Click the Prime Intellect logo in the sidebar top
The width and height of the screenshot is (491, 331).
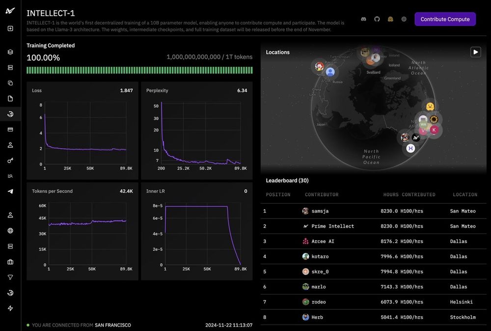10,11
